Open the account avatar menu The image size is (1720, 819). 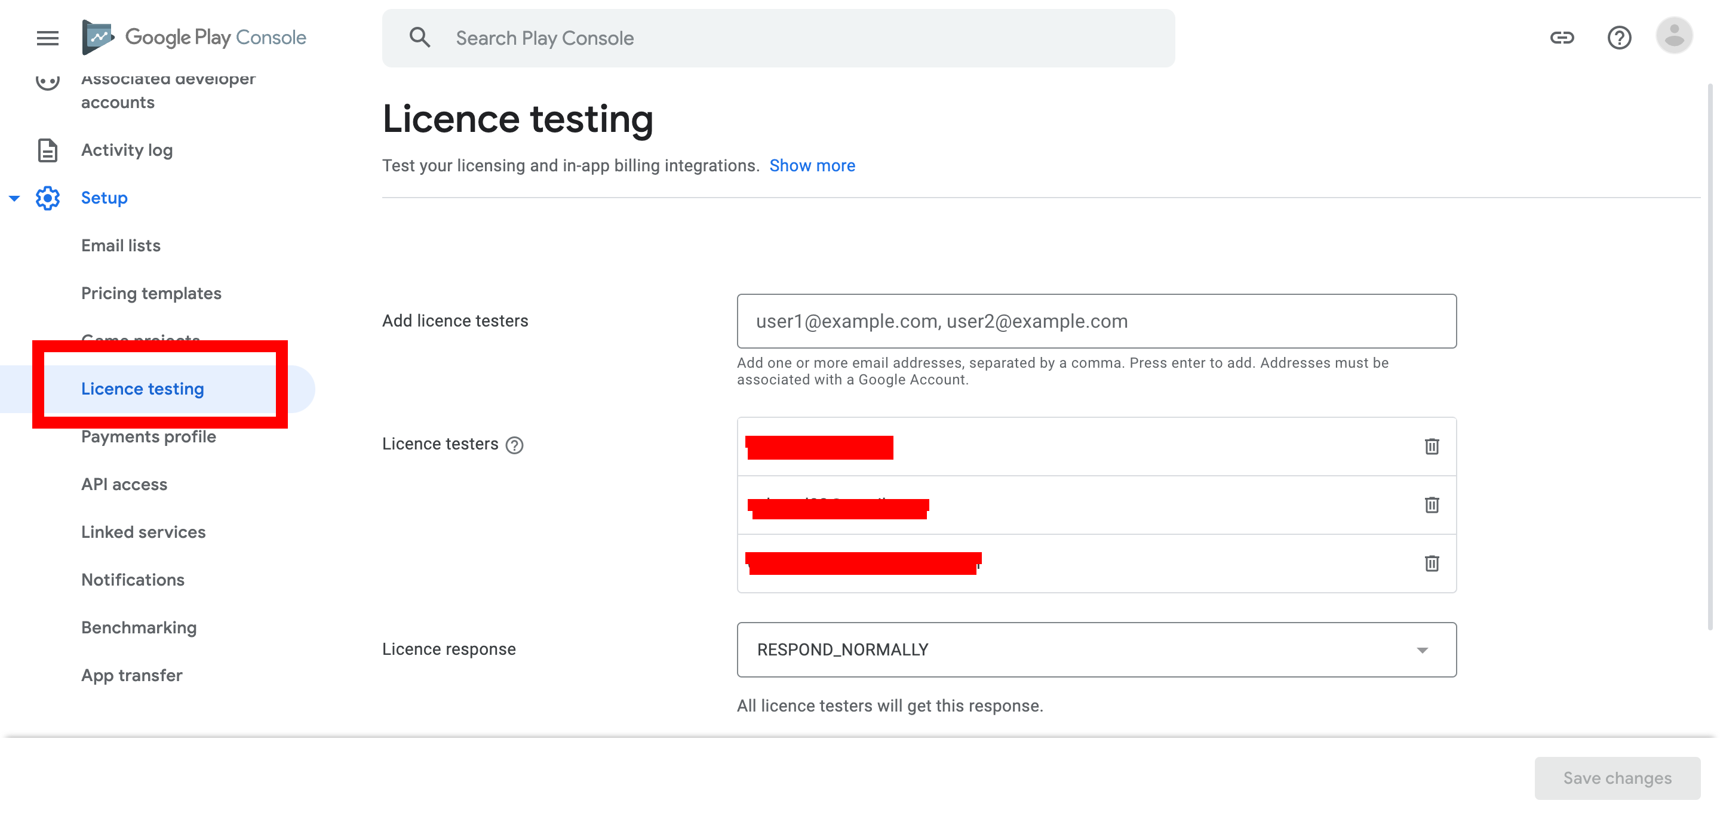(1673, 36)
